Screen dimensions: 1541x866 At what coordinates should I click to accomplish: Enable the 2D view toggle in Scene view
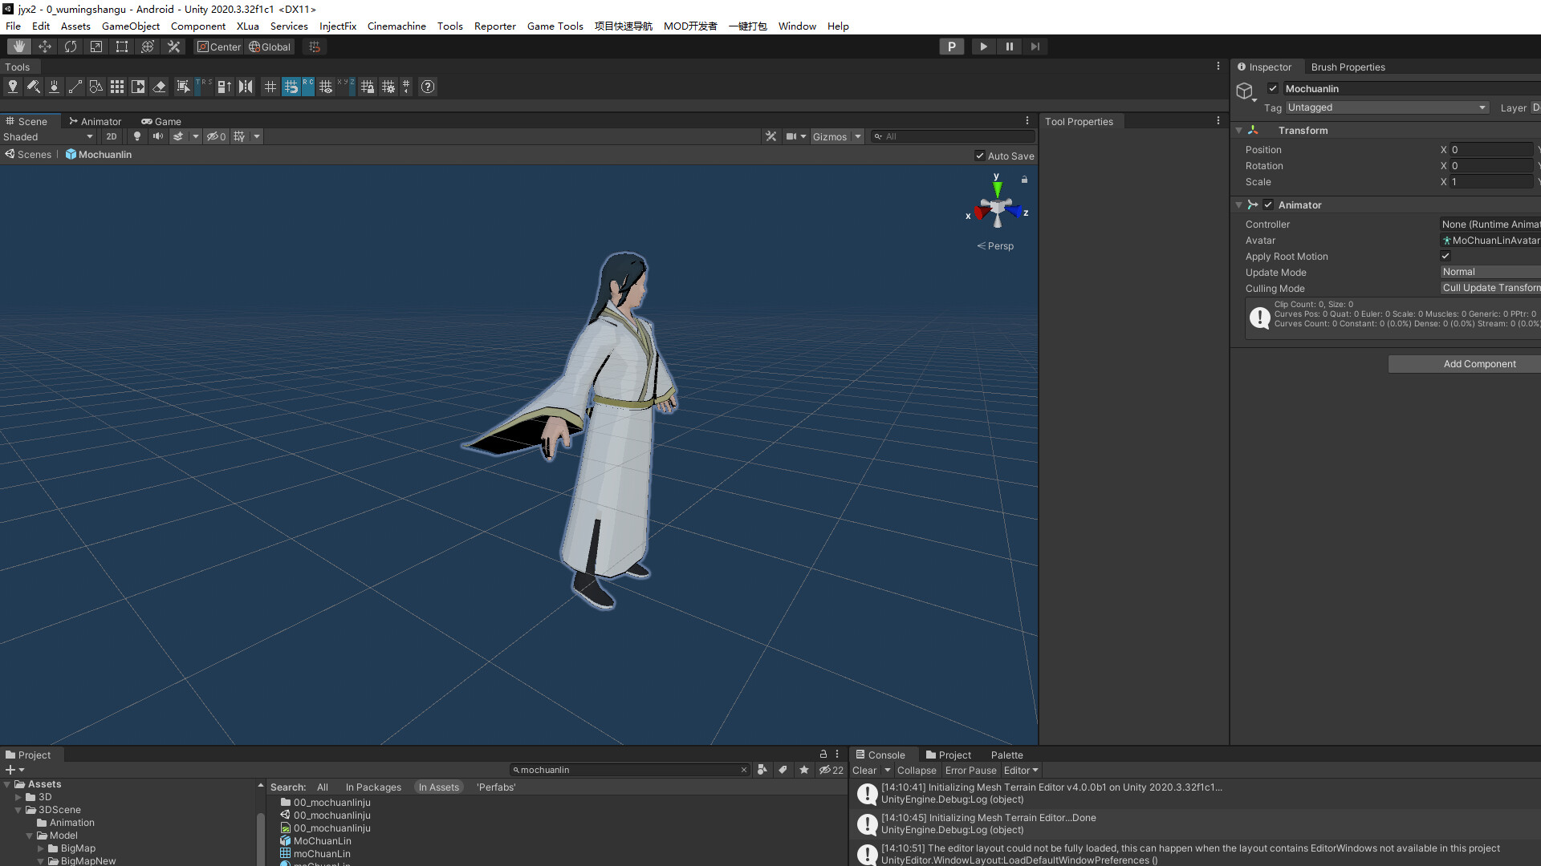[112, 136]
